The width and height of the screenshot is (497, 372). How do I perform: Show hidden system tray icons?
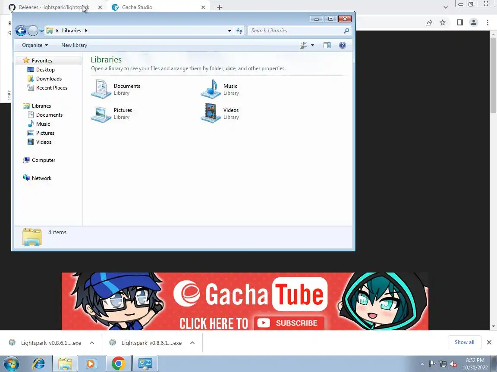pyautogui.click(x=422, y=364)
